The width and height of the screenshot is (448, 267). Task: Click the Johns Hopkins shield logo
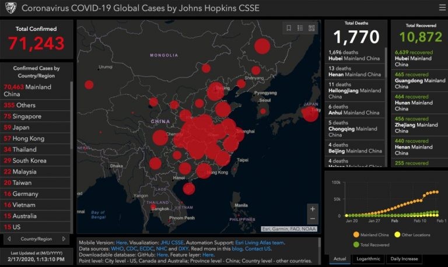pos(10,8)
